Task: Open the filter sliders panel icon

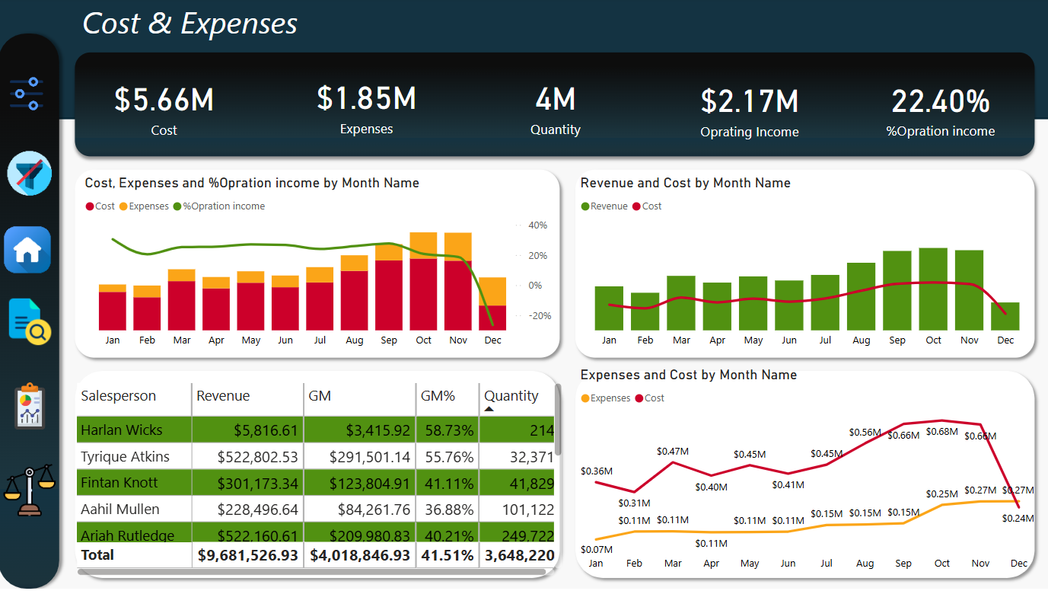Action: [x=27, y=93]
